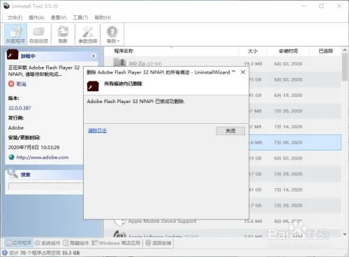Open the 文件(F) menu
Viewport: 349px width, 257px height.
click(x=15, y=17)
